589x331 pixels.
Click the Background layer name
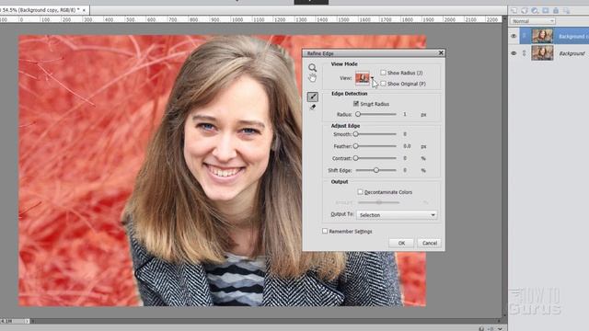point(572,53)
